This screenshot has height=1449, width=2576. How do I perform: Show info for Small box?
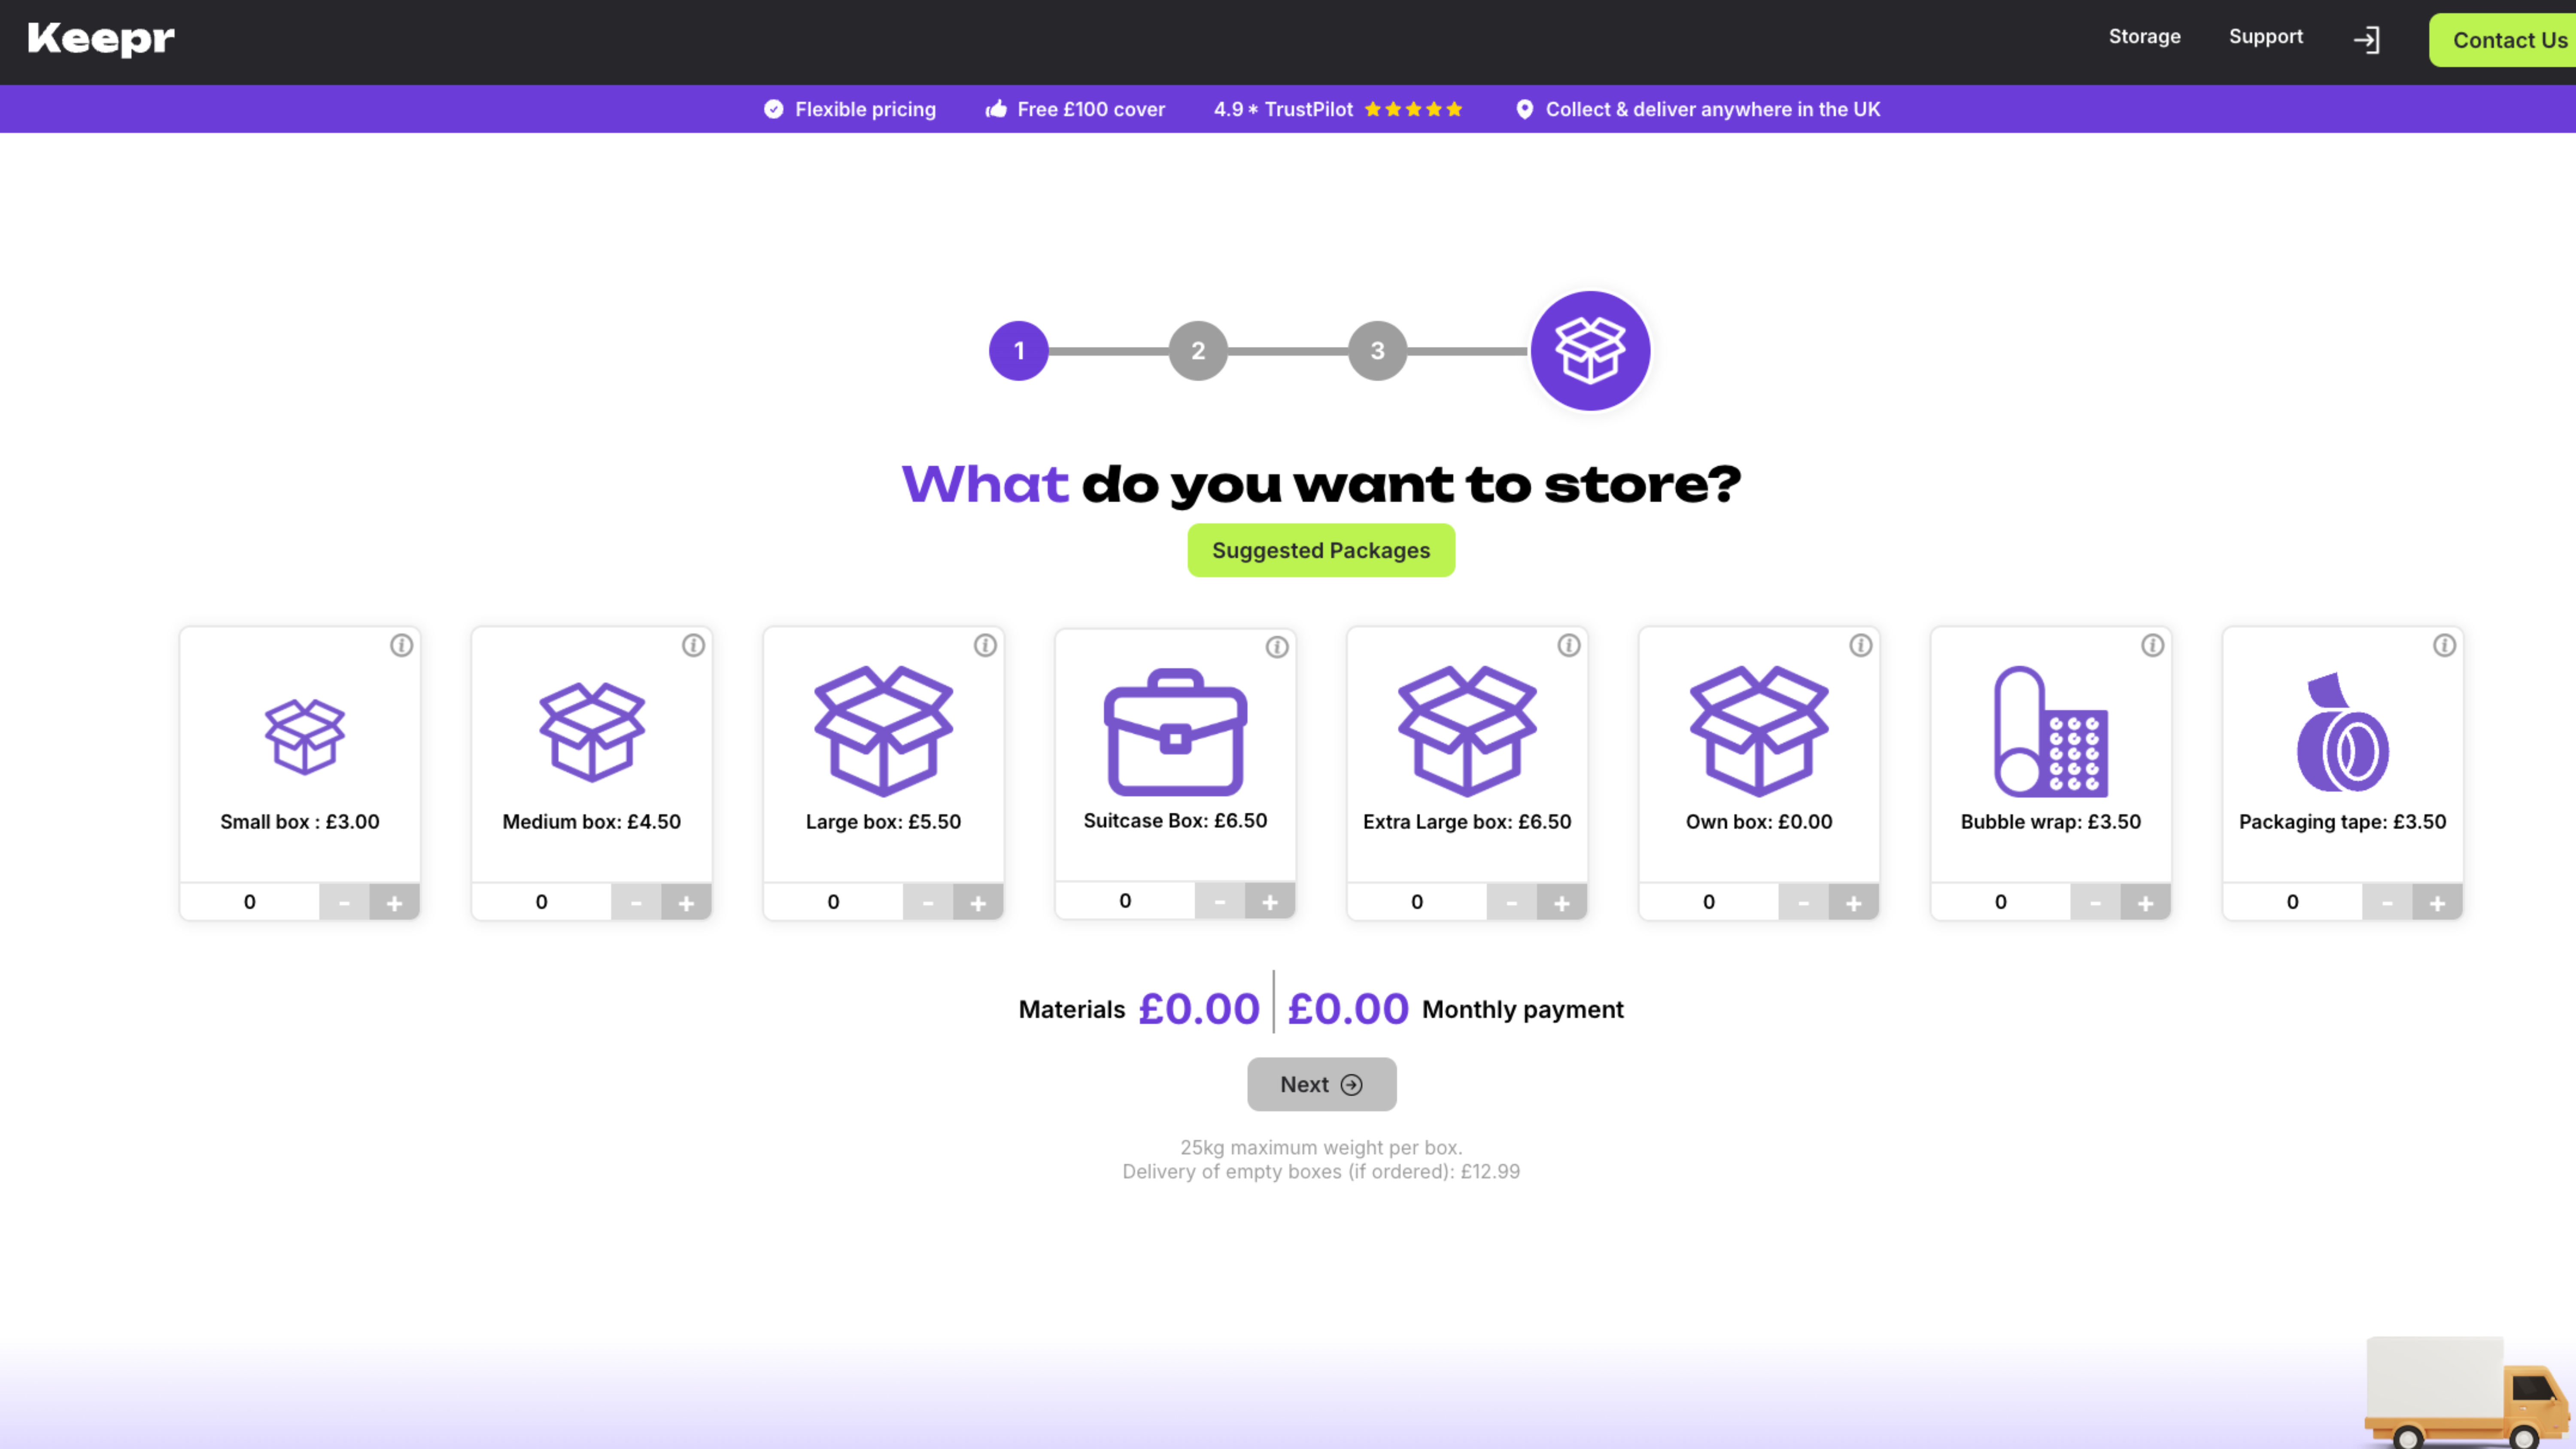coord(401,645)
